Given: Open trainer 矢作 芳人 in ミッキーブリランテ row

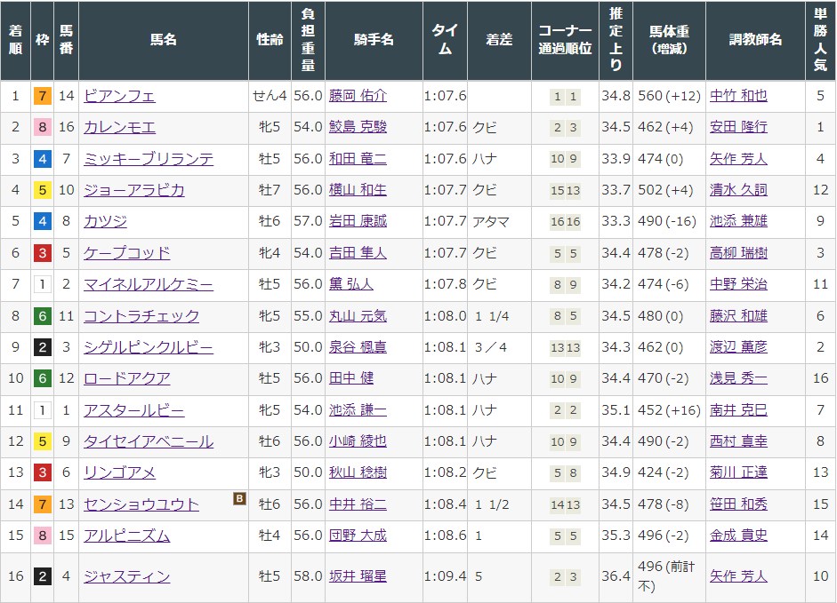Looking at the screenshot, I should point(738,159).
